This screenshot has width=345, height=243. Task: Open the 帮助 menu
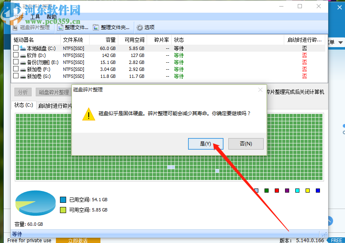click(51, 17)
